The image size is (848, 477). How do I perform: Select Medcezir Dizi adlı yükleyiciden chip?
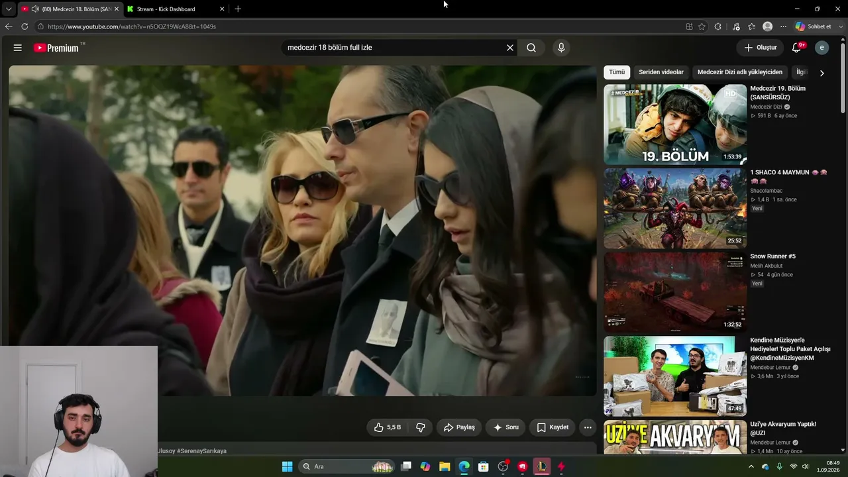pos(740,72)
